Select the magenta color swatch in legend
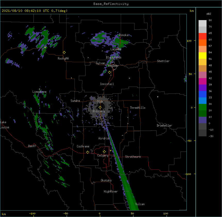The width and height of the screenshot is (222, 217). click(x=202, y=81)
